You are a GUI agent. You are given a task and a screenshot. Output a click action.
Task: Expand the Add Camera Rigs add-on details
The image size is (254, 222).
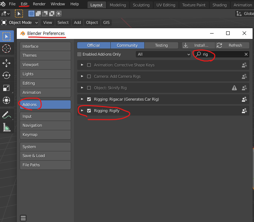pyautogui.click(x=82, y=76)
